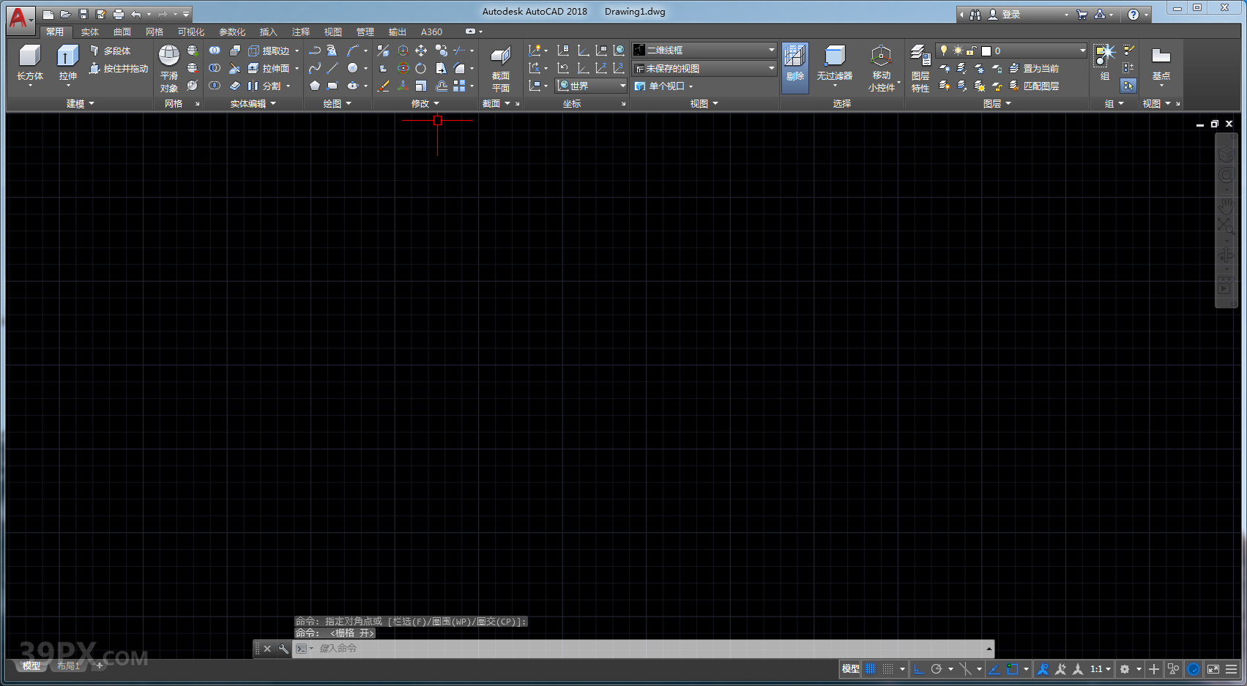Expand the 修改 panel

tap(425, 103)
